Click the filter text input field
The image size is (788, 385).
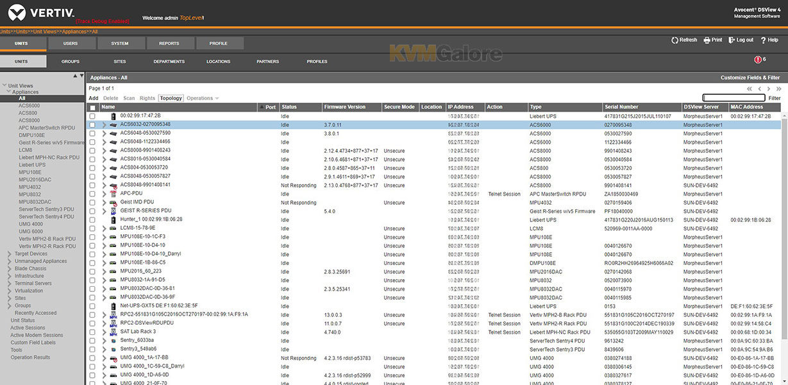tap(734, 98)
